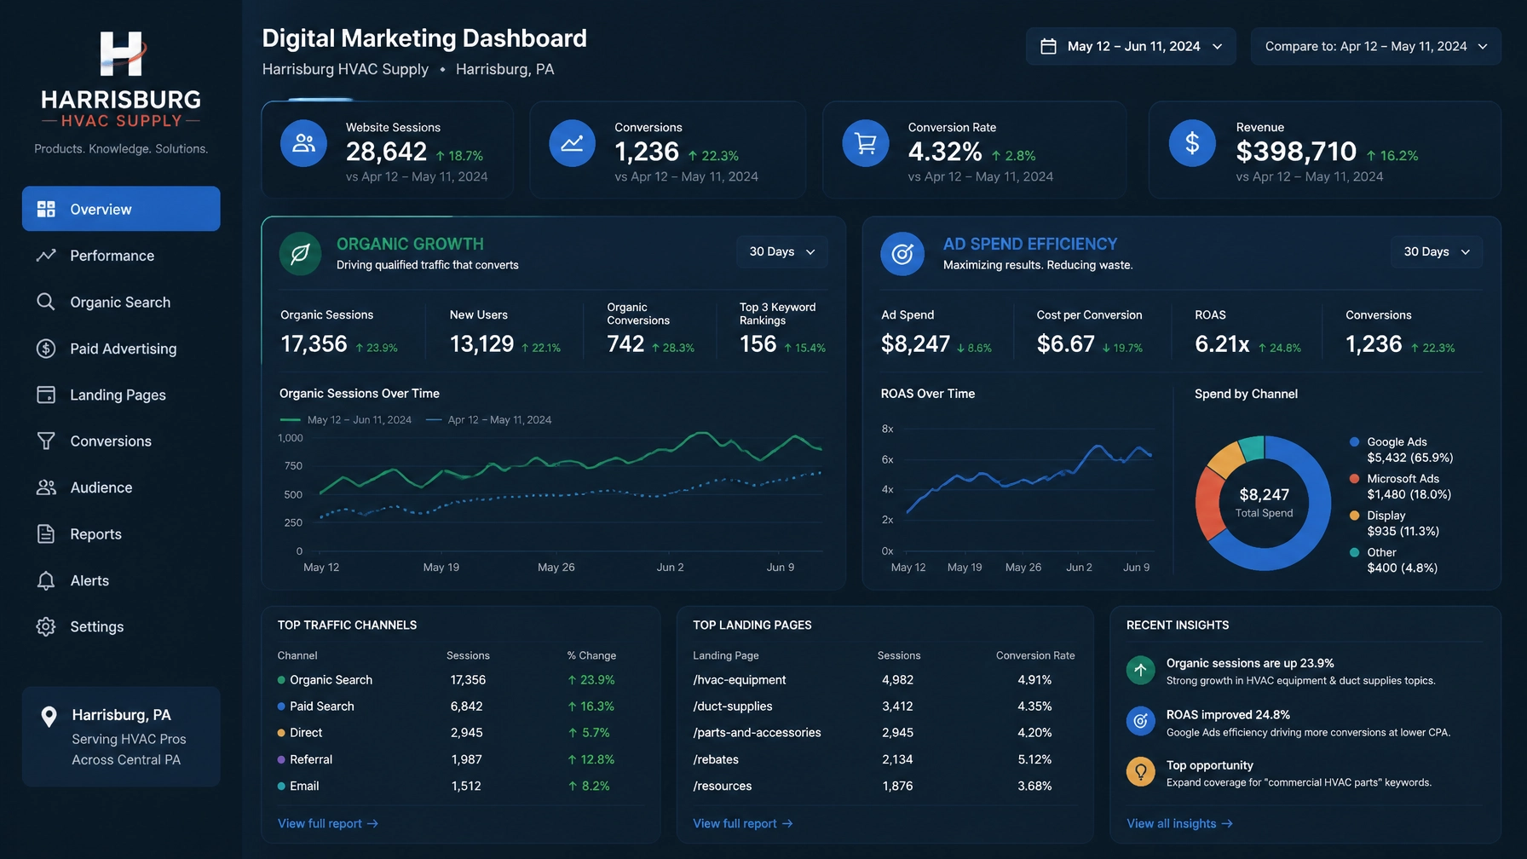Viewport: 1527px width, 859px height.
Task: Click the Conversions funnel icon
Action: [x=46, y=441]
